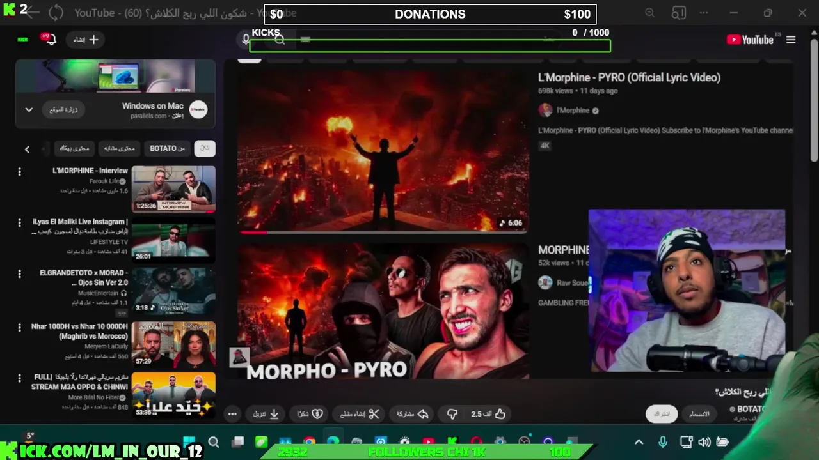Download the video with تنزيل
This screenshot has height=460, width=819.
point(266,414)
